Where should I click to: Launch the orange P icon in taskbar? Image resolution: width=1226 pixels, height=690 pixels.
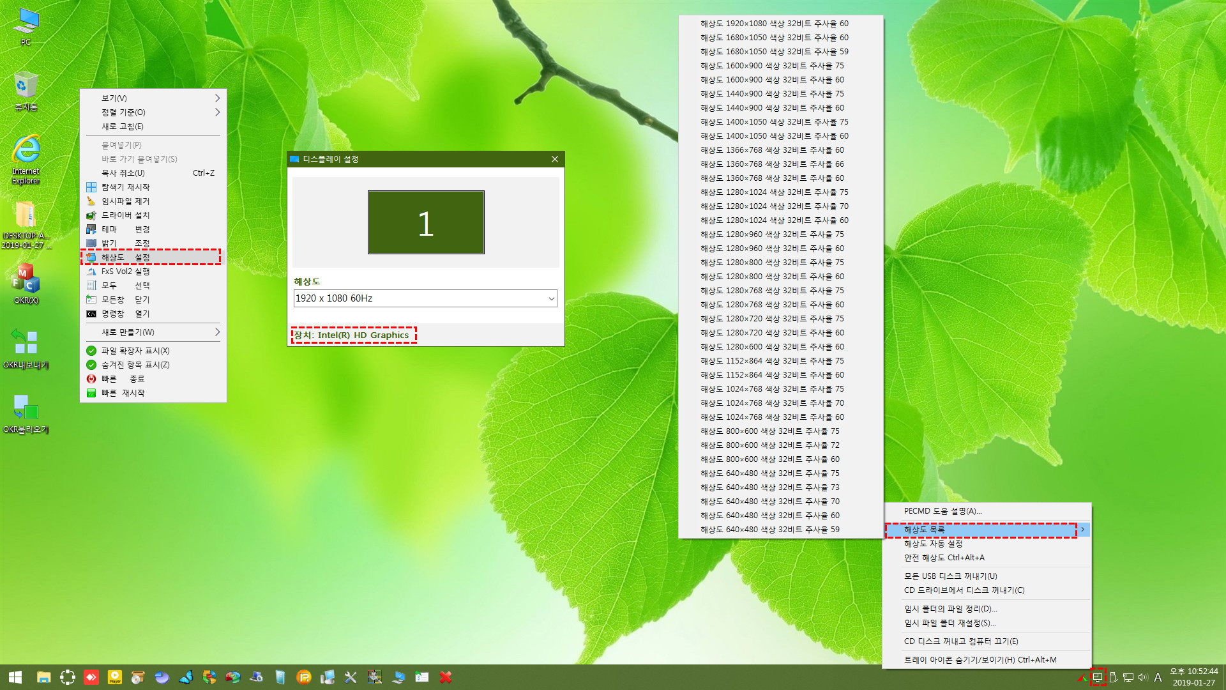(x=304, y=677)
